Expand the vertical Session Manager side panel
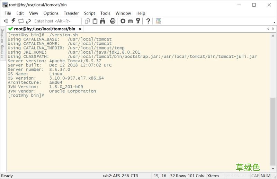 2,44
